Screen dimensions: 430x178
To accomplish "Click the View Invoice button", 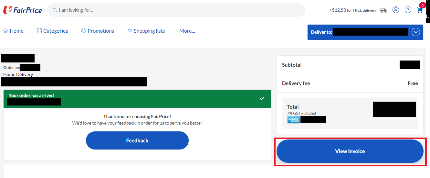I will 350,151.
